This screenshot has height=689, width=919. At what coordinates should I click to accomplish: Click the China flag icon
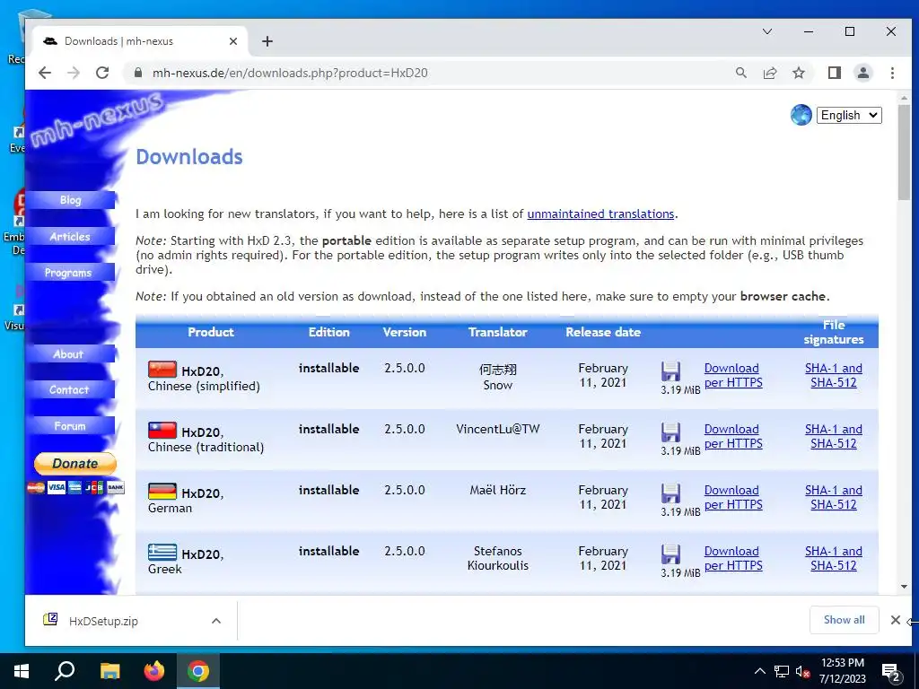162,369
